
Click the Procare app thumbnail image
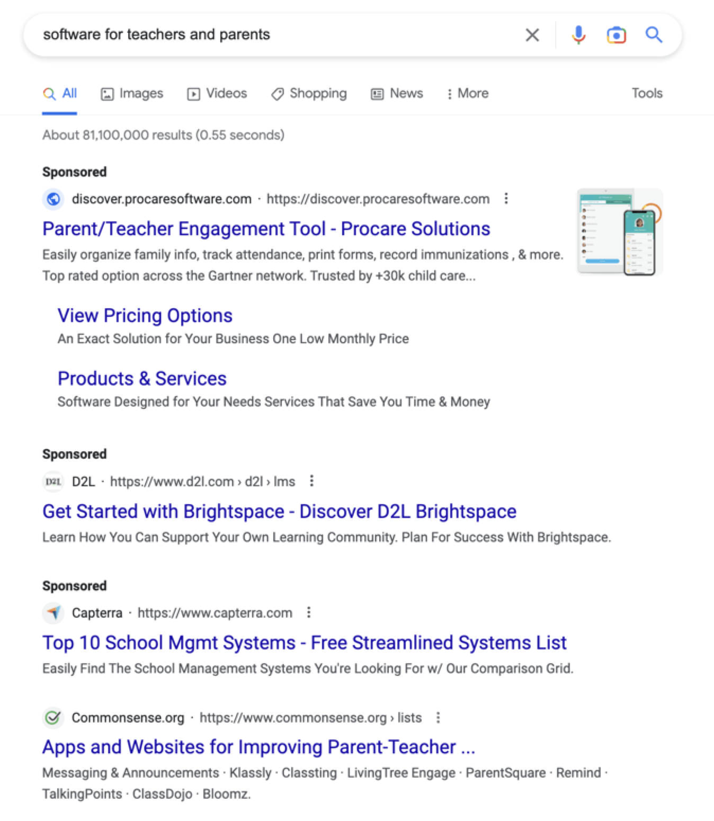click(620, 232)
